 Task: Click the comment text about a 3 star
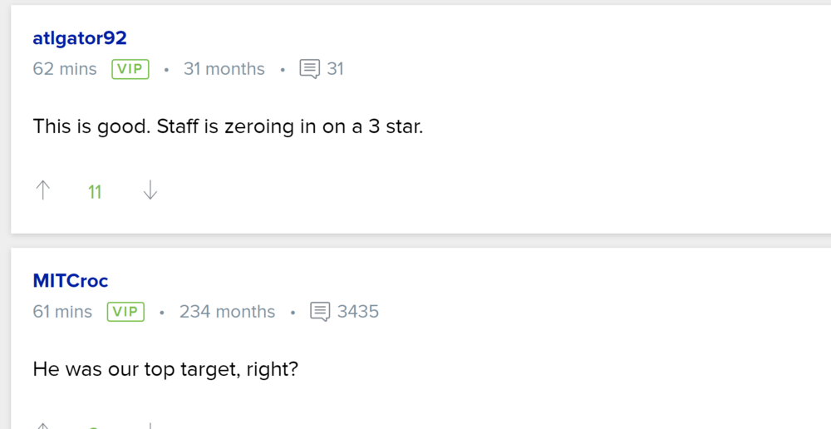(x=228, y=127)
